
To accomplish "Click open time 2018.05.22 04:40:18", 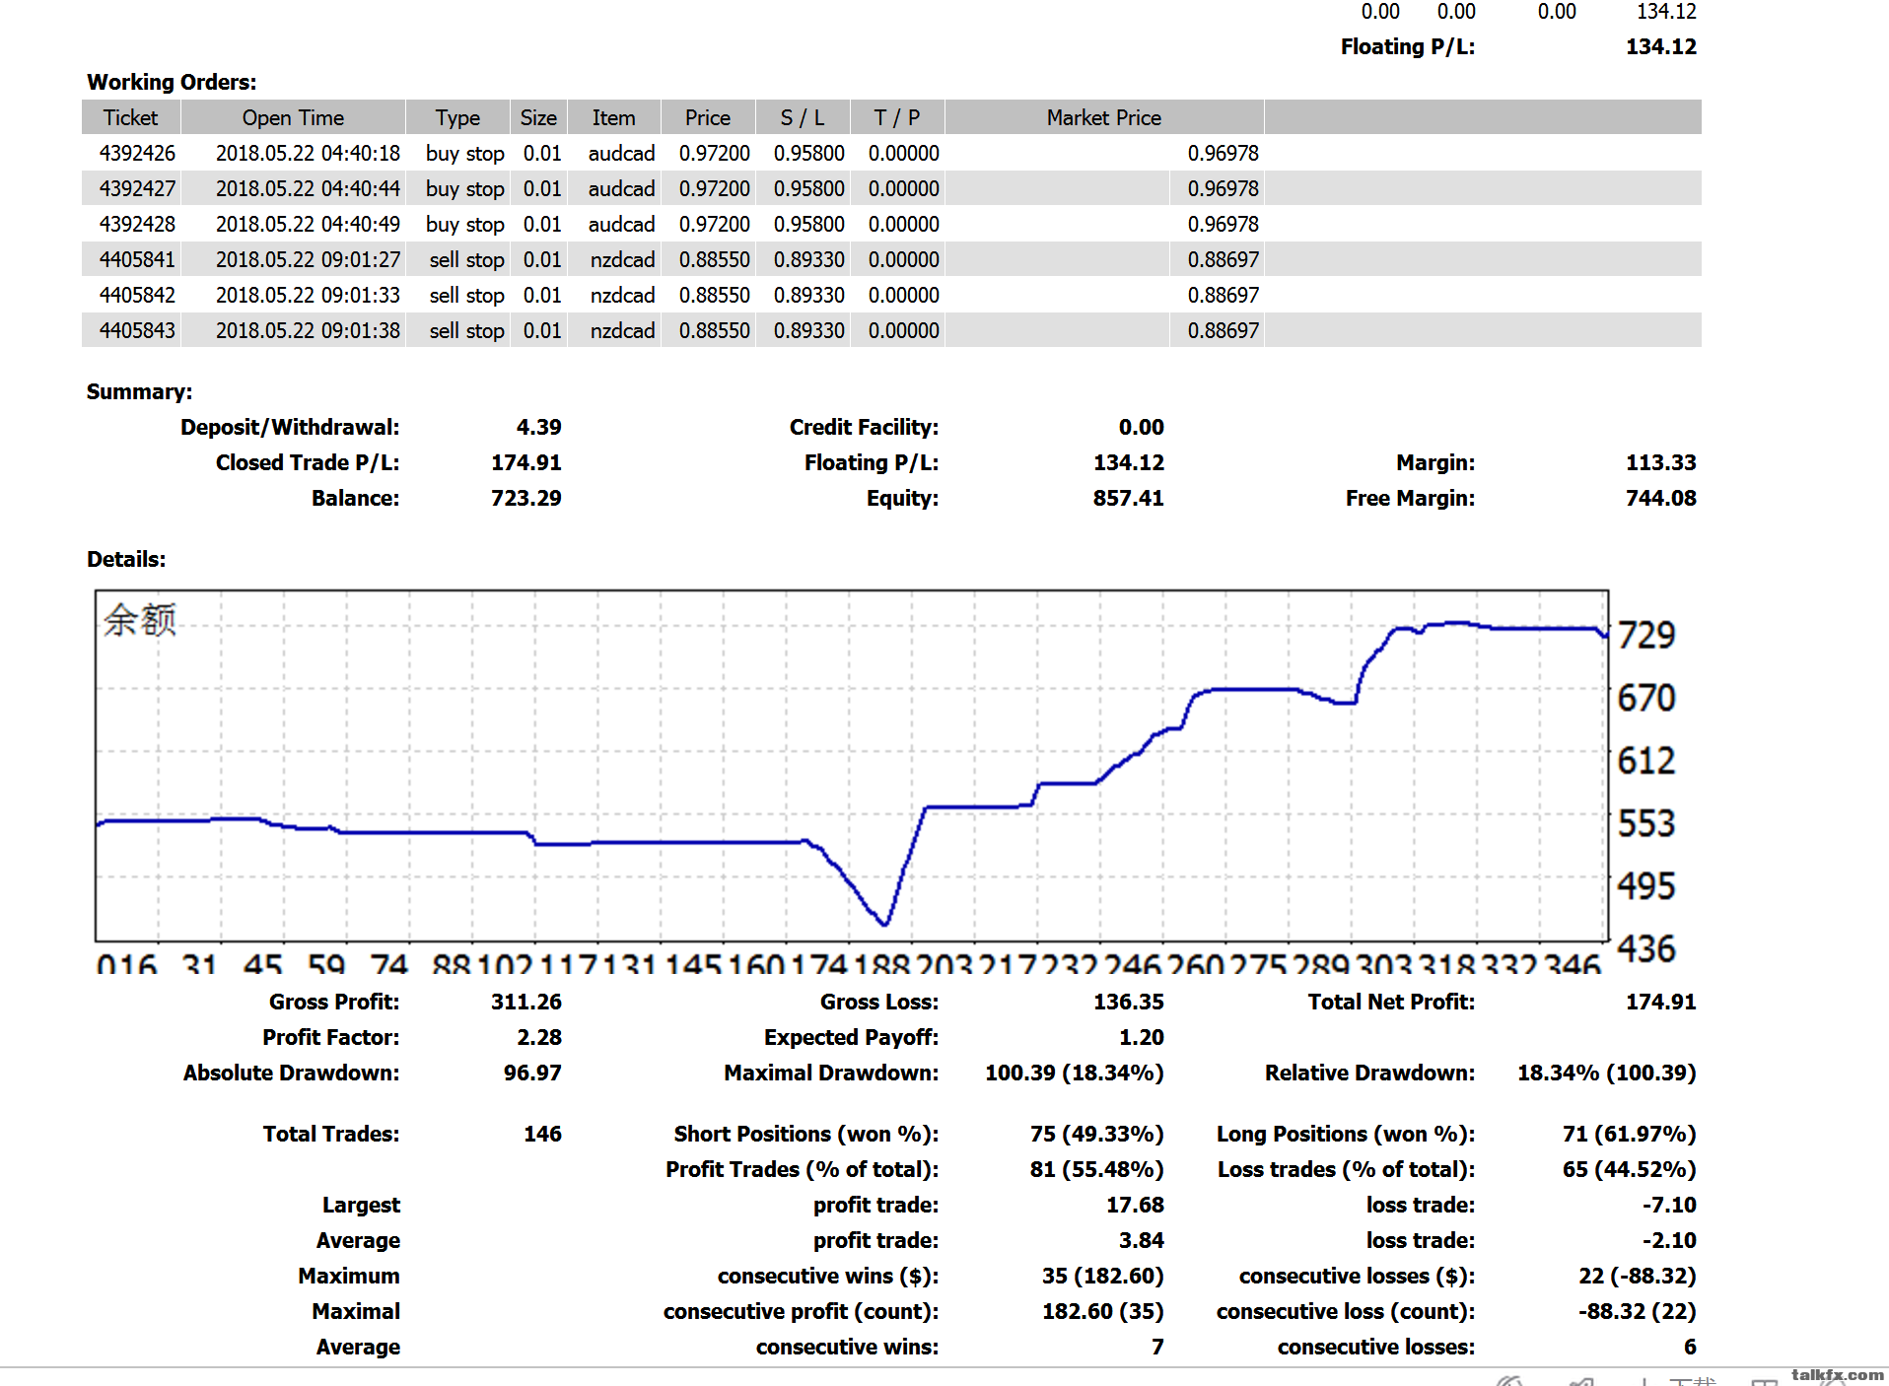I will click(308, 153).
